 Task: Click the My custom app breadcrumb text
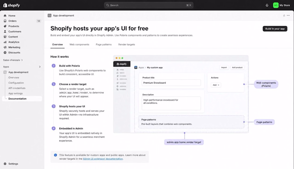click(155, 67)
